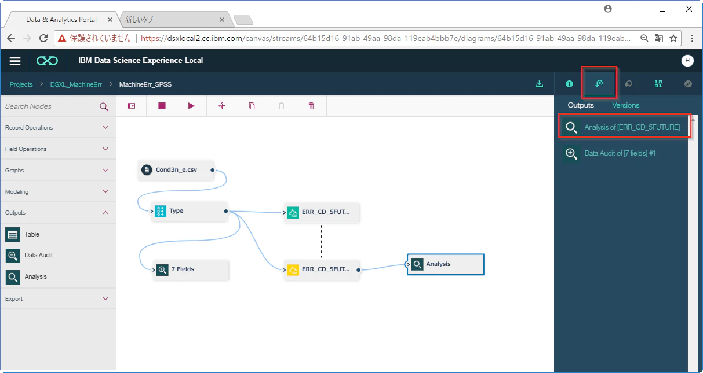
Task: Switch to the Versions tab
Action: pos(626,105)
